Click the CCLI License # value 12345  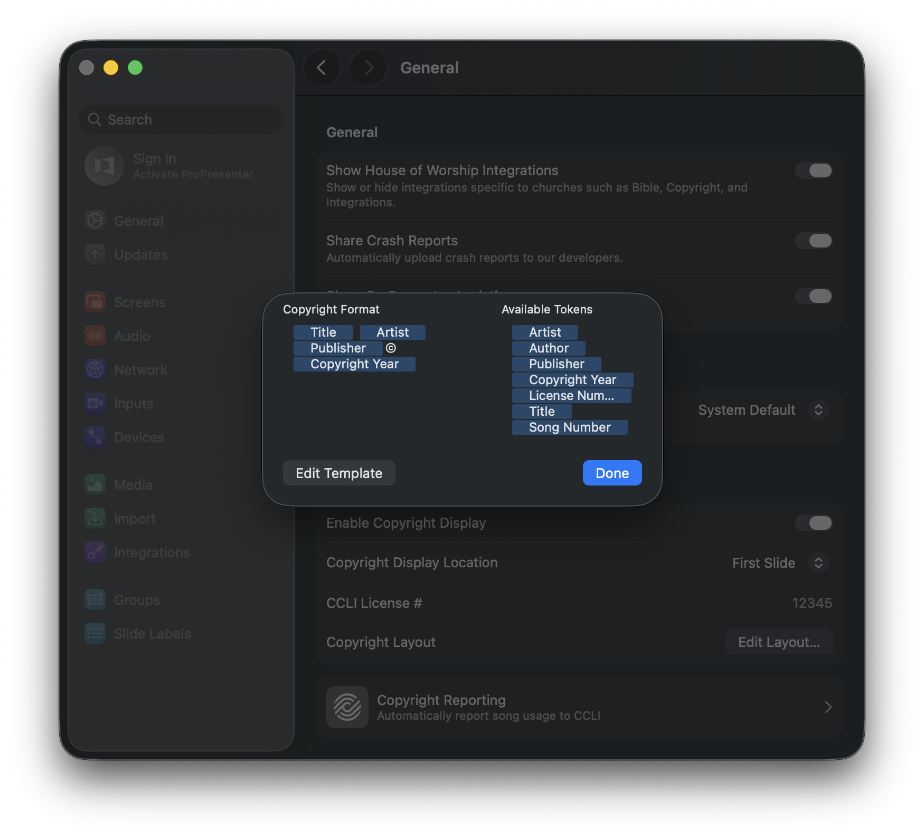click(x=812, y=603)
